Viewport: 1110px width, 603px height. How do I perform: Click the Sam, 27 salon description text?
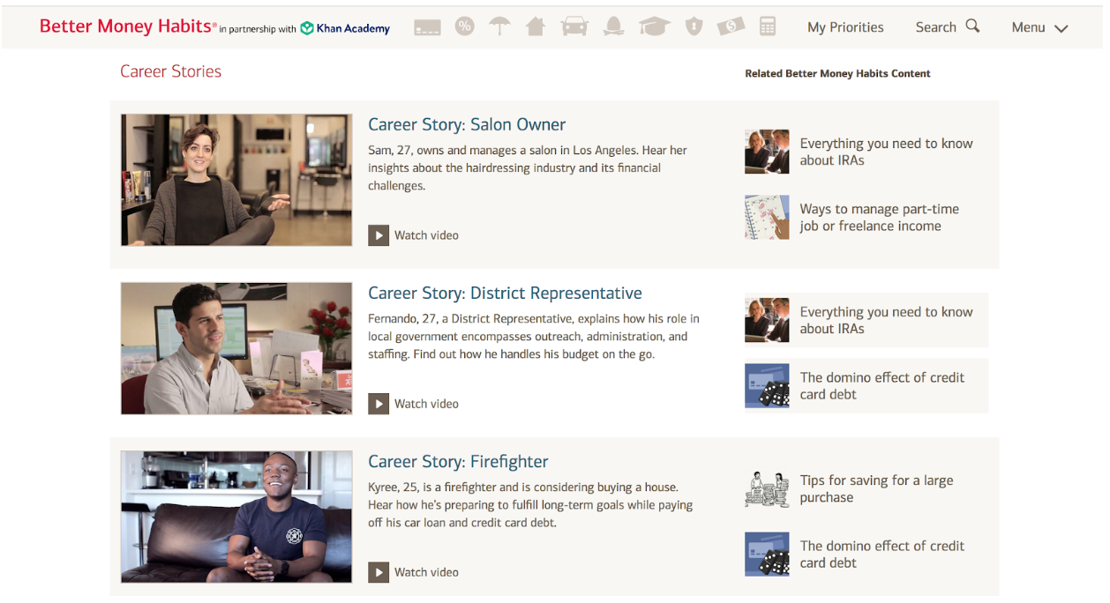[527, 167]
